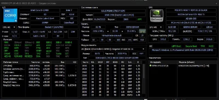Viewport: 219px width, 100px height.
Task: Click the Socket V (LGA1700) platform field
Action: point(54,27)
